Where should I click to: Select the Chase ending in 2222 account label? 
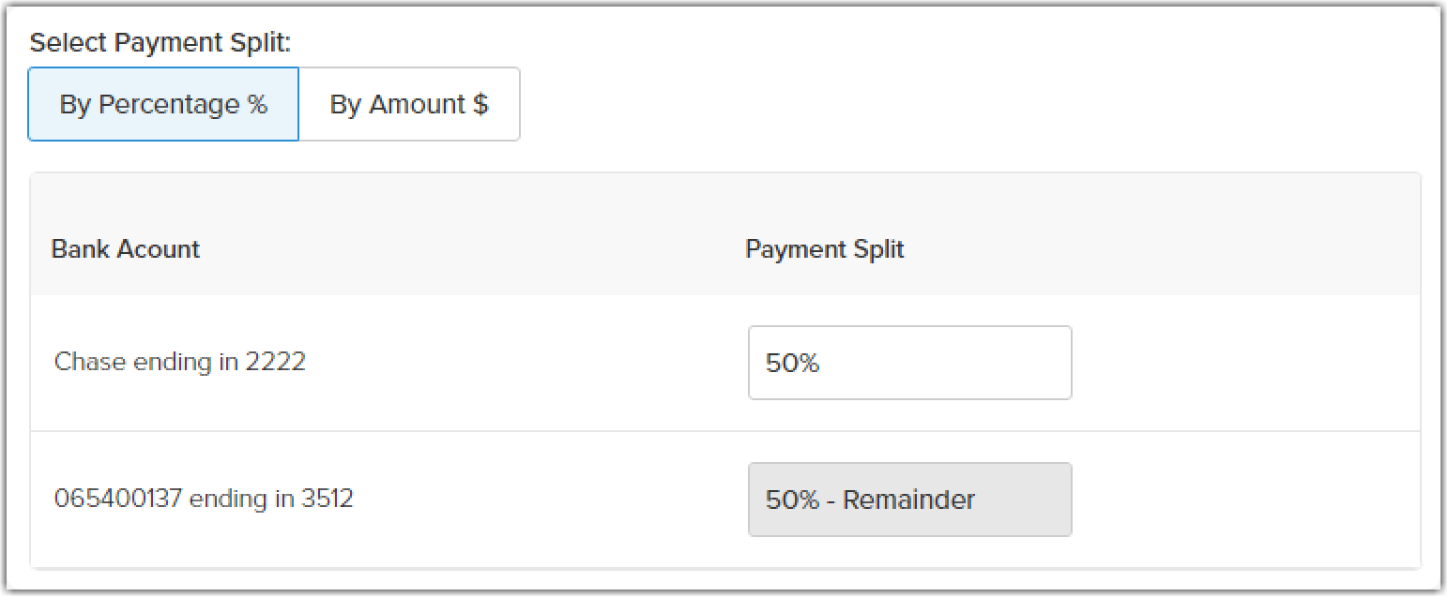(x=180, y=363)
